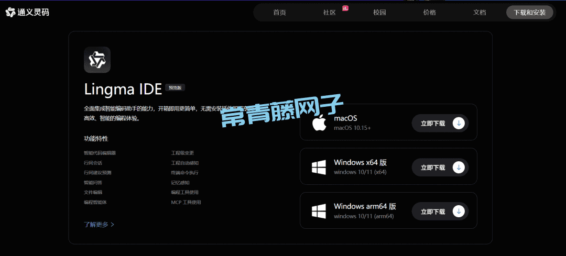Click the Windows x64 版 title

coord(360,162)
